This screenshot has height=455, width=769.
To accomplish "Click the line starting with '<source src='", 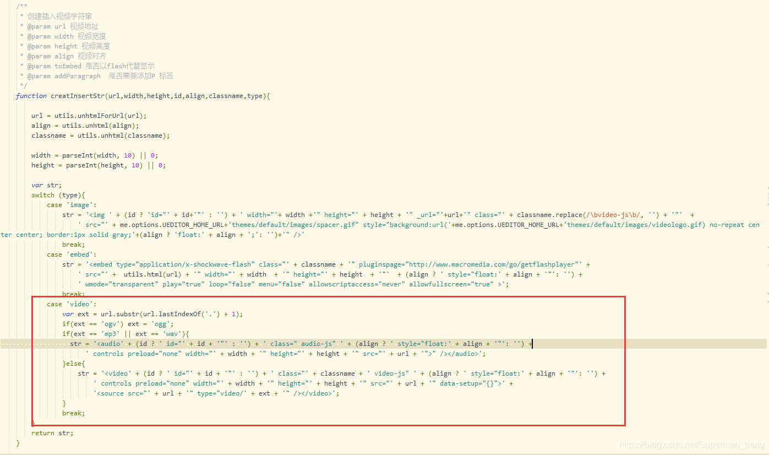I will pyautogui.click(x=216, y=393).
